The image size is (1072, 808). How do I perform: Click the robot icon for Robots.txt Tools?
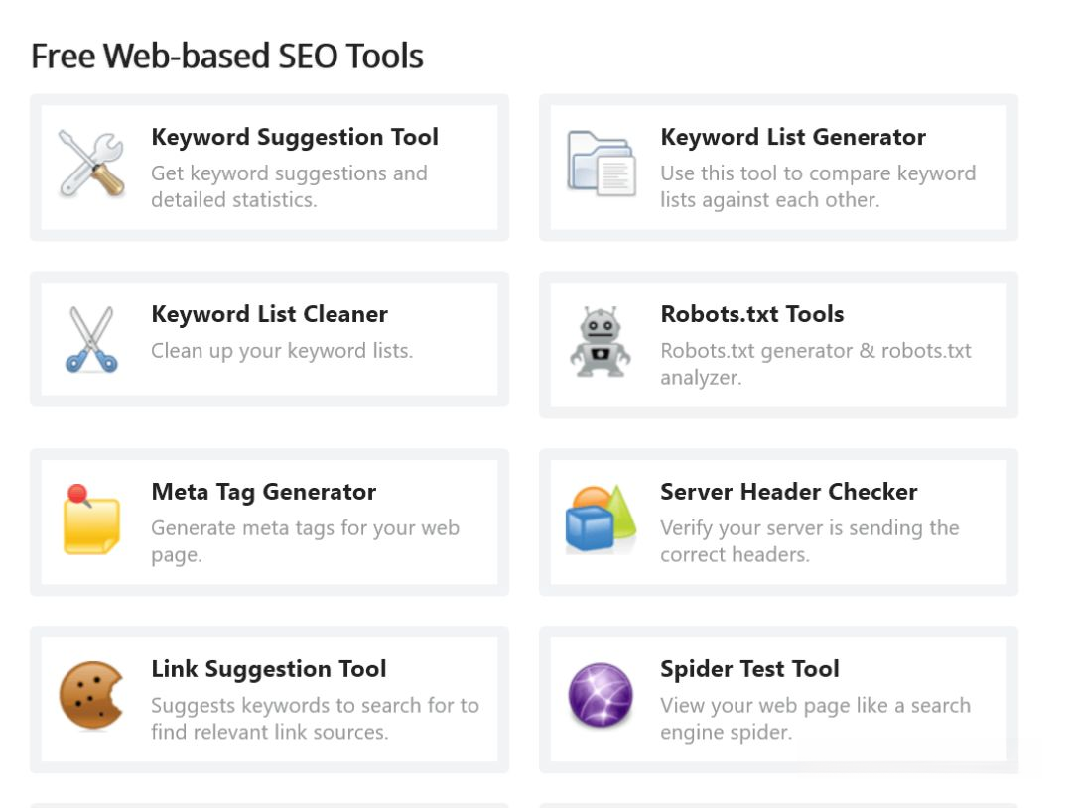point(601,341)
